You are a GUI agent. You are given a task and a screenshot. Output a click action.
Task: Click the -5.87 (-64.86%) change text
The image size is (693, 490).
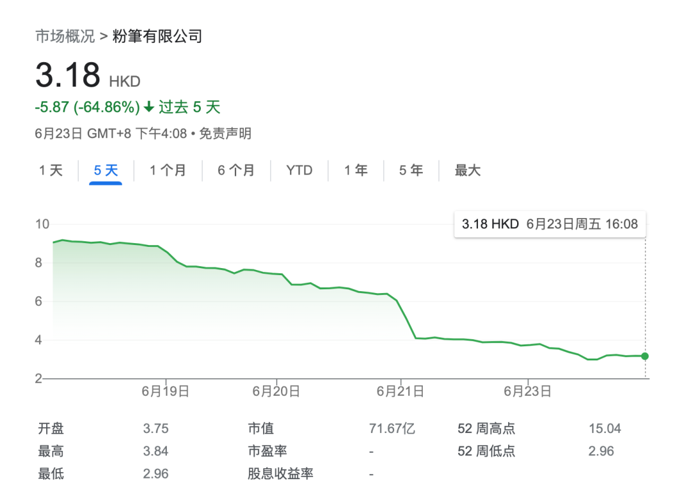[x=87, y=107]
